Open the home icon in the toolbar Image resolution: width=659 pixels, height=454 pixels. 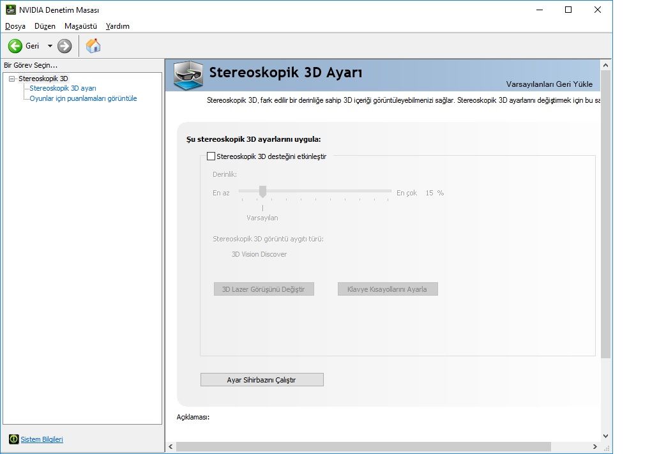93,46
